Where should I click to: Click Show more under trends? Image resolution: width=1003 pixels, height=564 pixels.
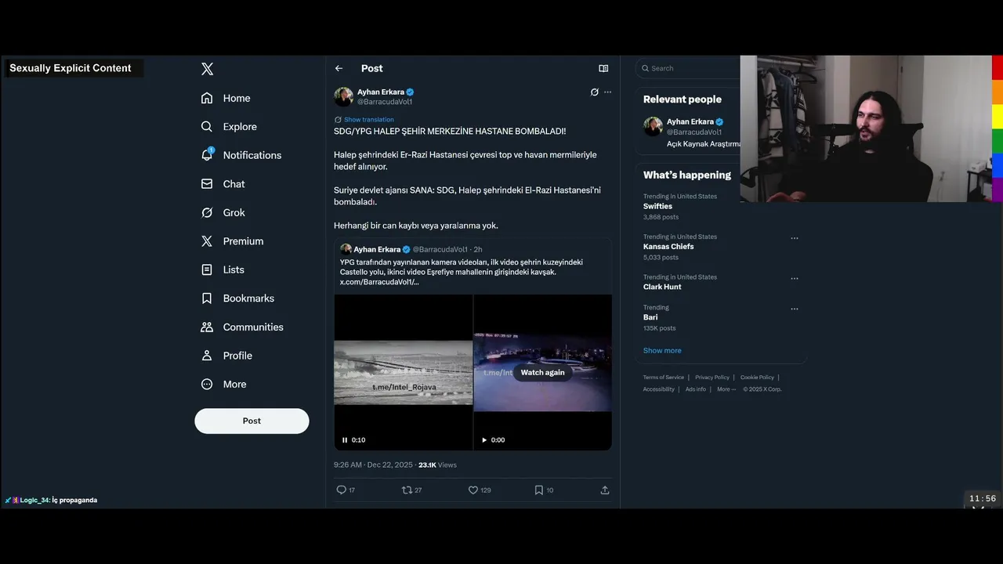click(x=662, y=351)
